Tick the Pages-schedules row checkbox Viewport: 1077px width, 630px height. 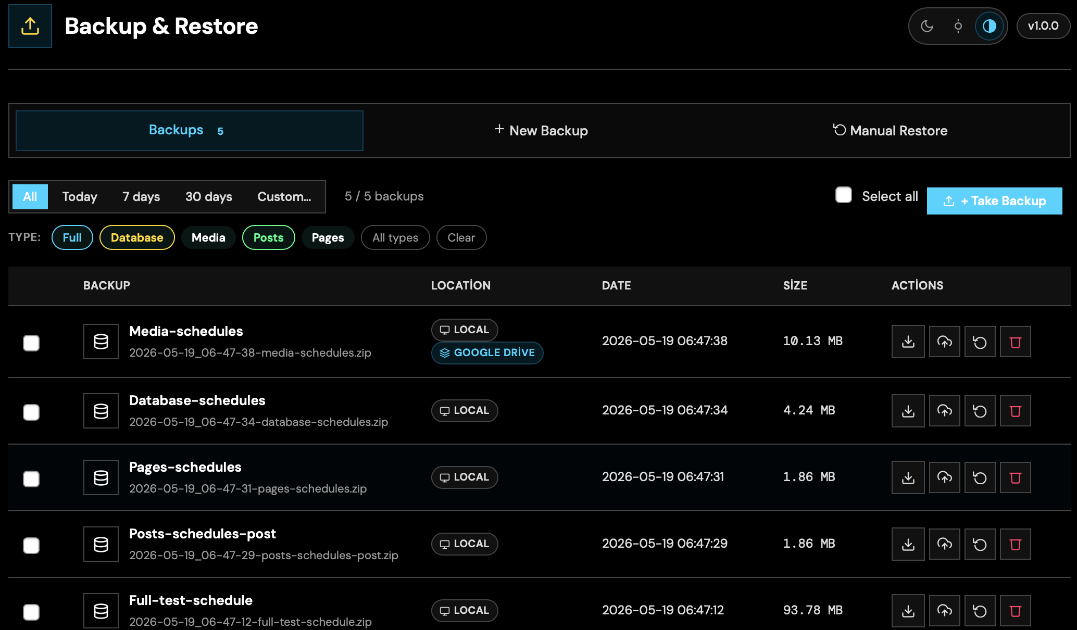(x=31, y=479)
